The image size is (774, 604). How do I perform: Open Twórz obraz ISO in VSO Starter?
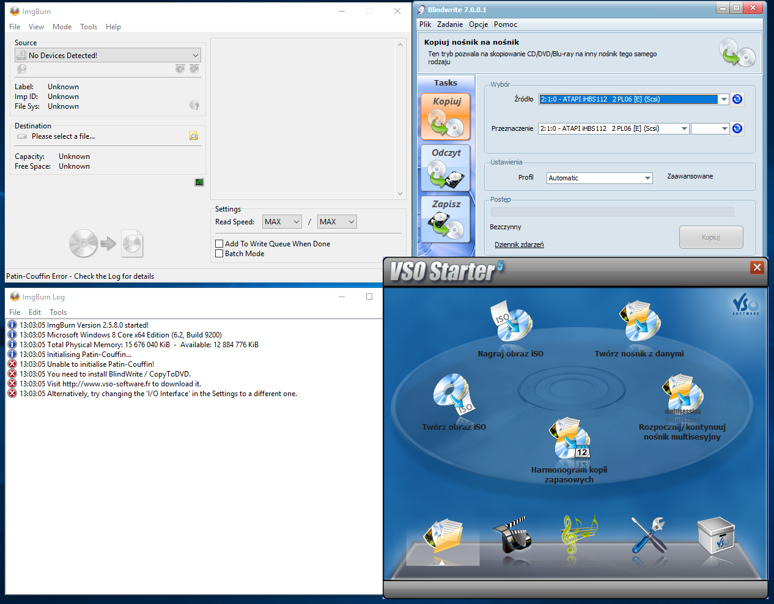point(454,402)
